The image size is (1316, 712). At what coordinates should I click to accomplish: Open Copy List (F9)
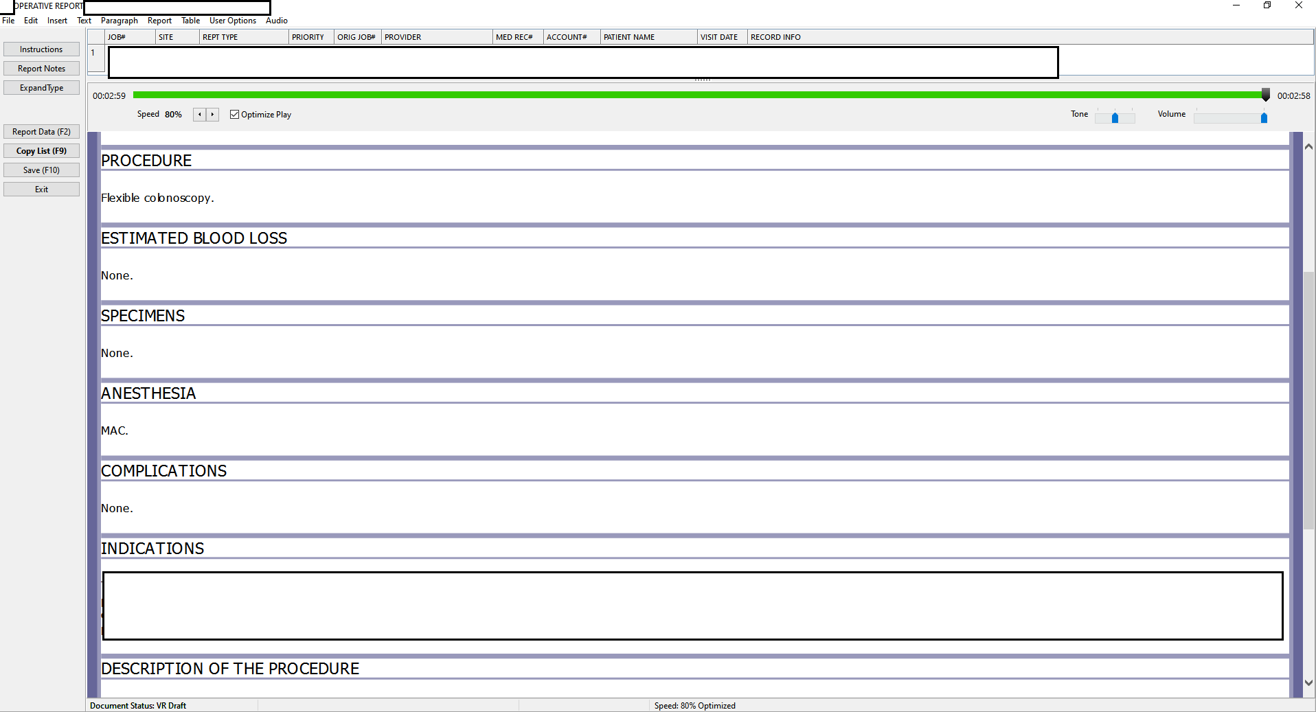point(41,151)
